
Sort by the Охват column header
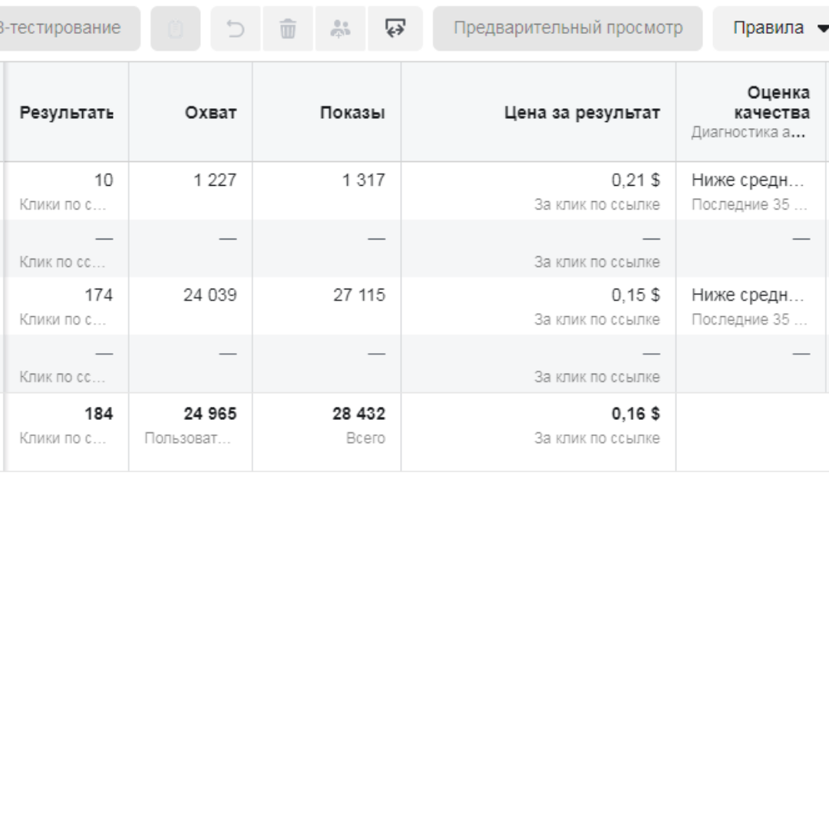click(210, 113)
